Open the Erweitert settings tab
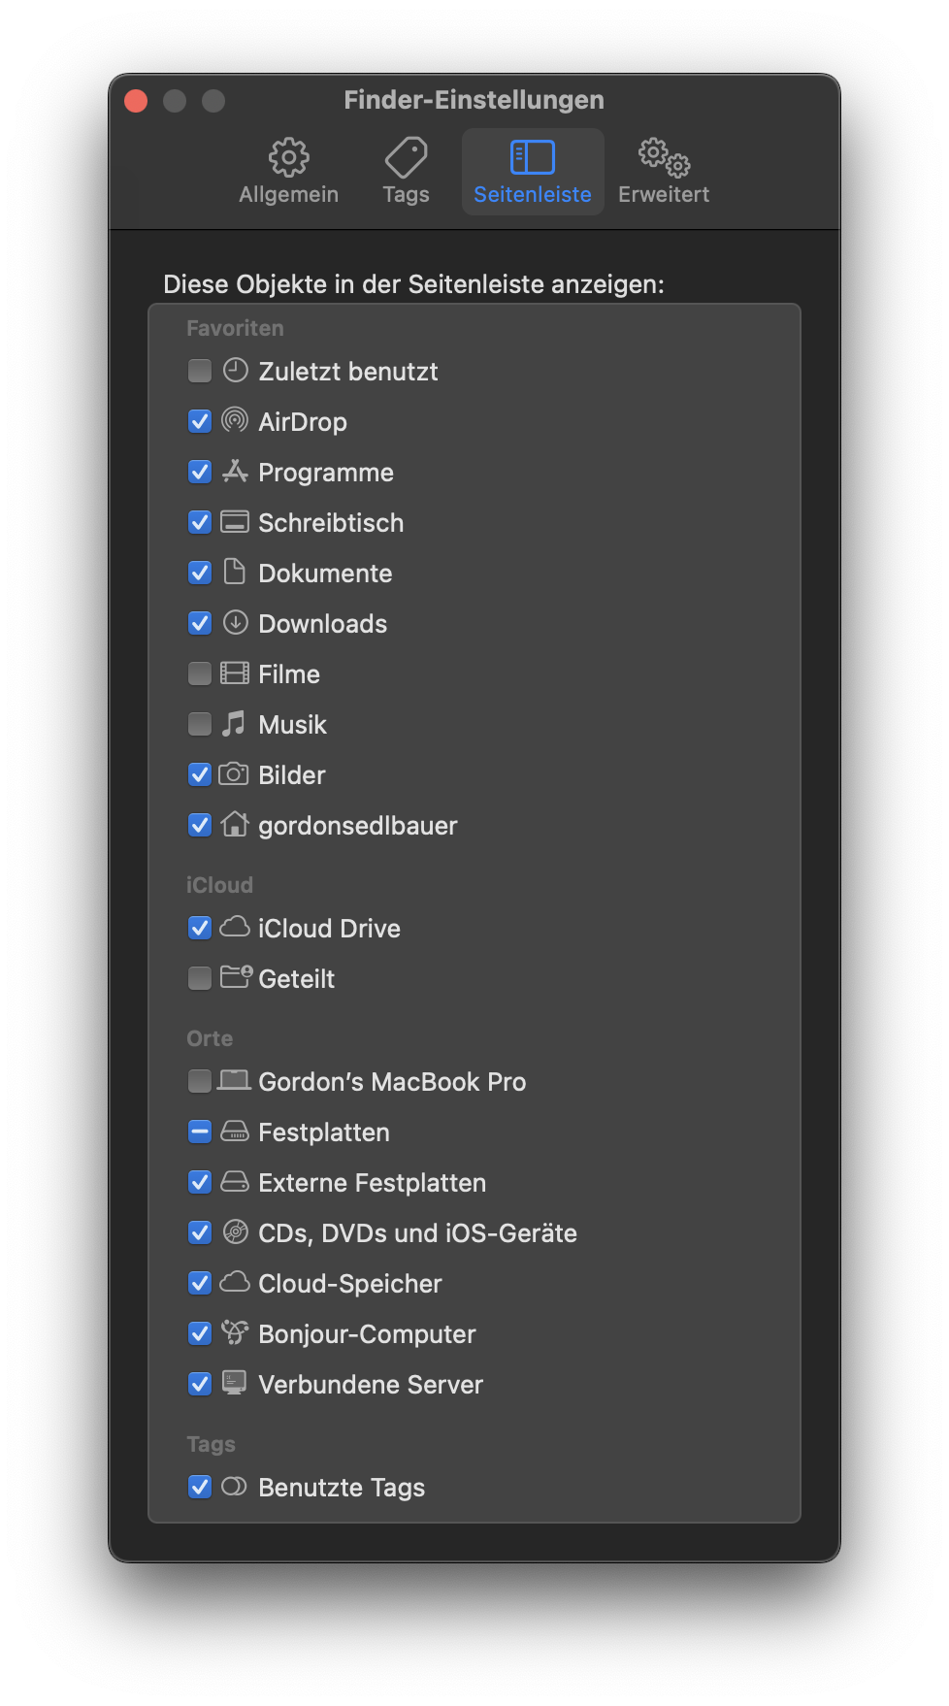This screenshot has width=949, height=1706. point(664,172)
